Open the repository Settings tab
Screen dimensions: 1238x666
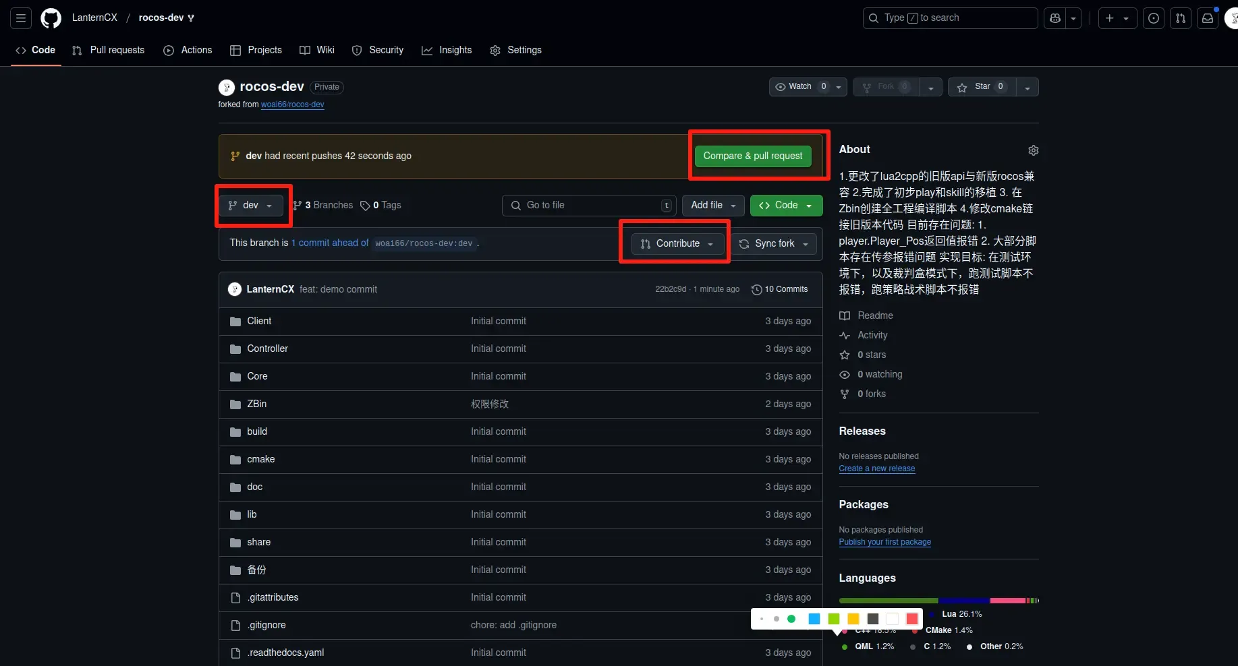[516, 51]
